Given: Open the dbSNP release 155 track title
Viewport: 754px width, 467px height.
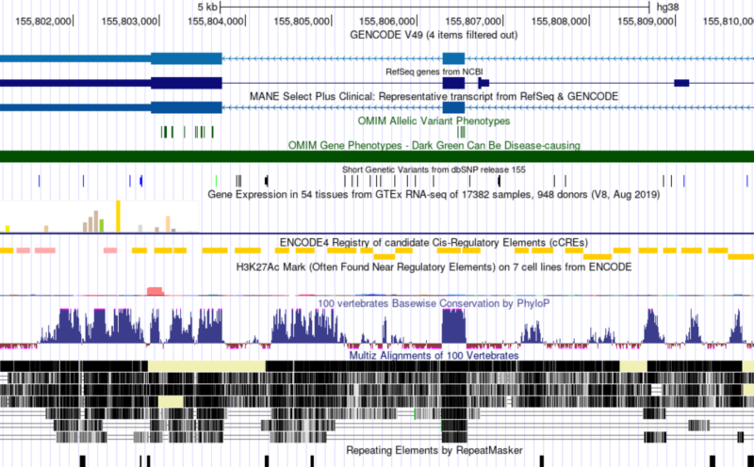Looking at the screenshot, I should (x=434, y=169).
